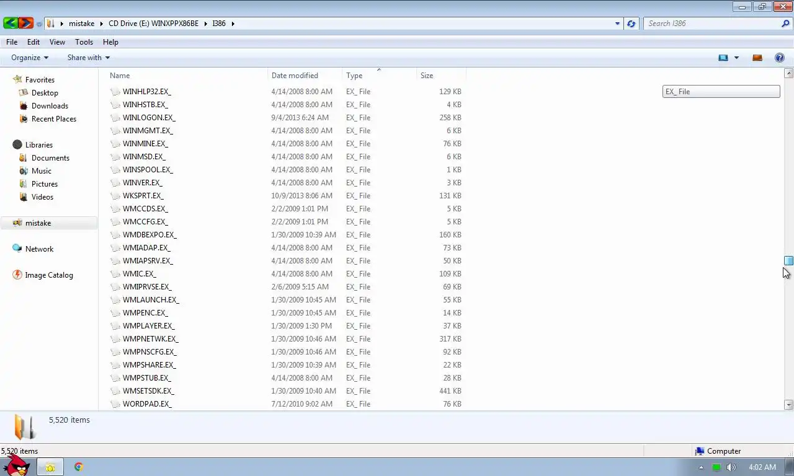Open the File menu

[x=12, y=42]
